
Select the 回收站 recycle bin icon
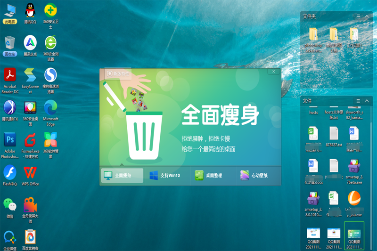tap(10, 43)
